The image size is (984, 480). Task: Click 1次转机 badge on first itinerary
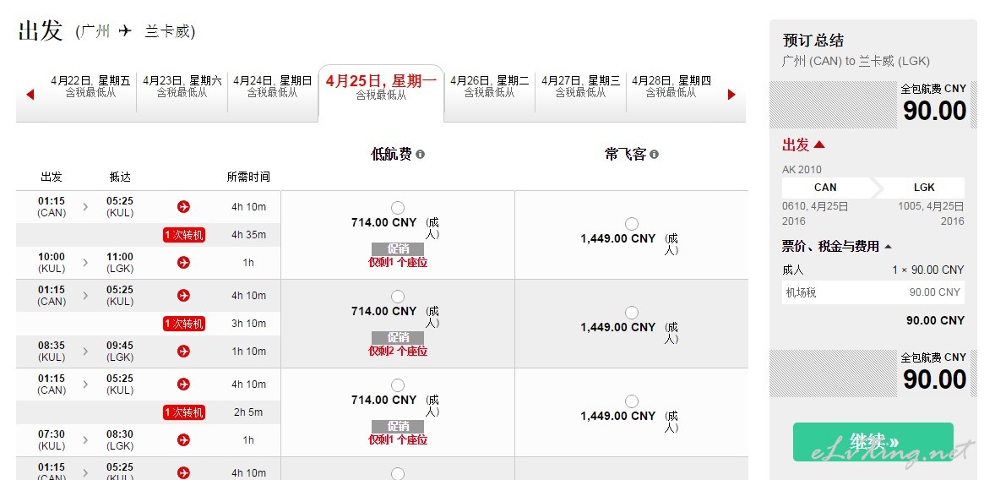tap(184, 235)
